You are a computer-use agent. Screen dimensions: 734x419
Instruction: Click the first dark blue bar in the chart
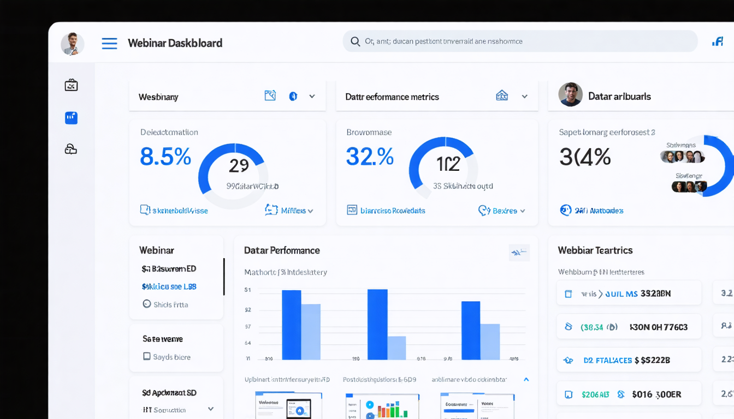(292, 325)
